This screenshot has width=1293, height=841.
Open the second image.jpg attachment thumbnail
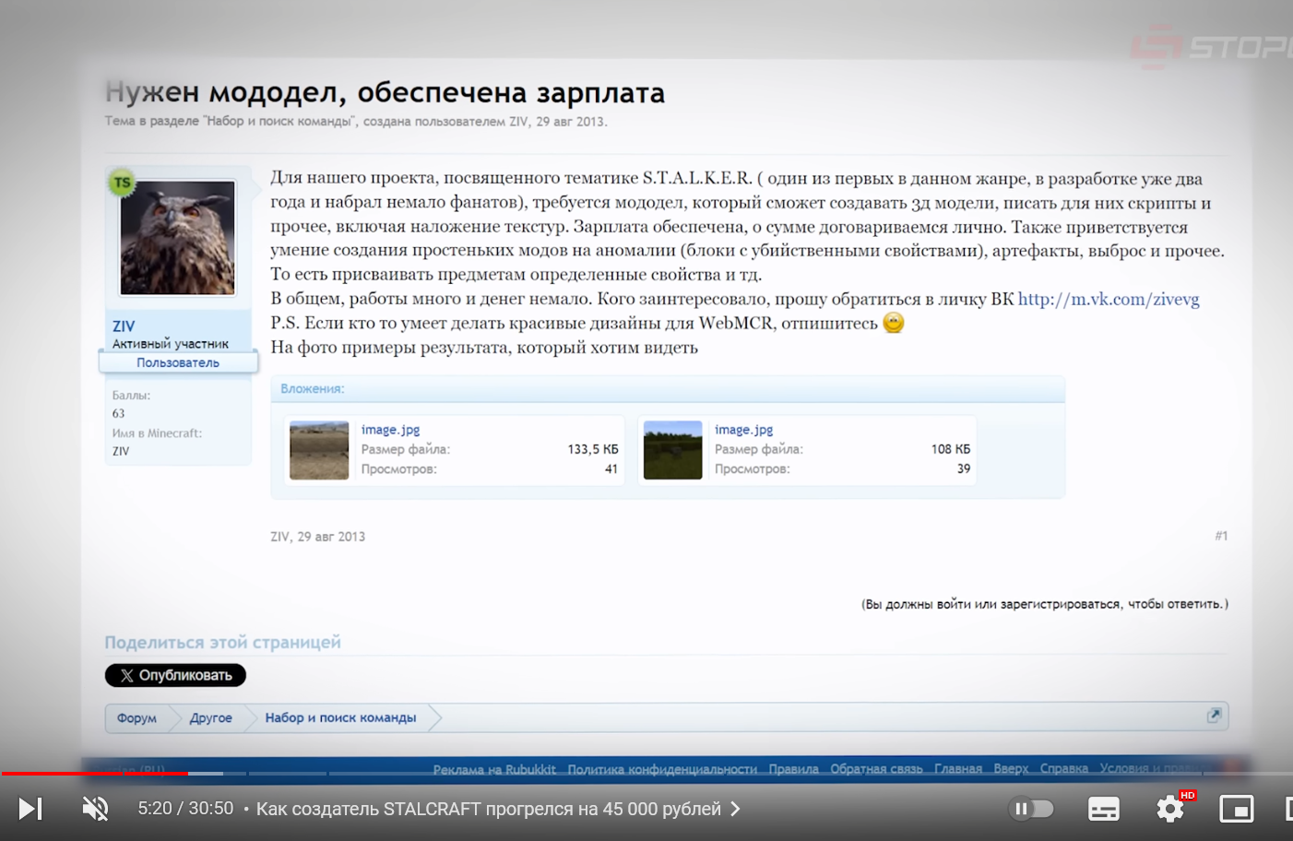pos(672,450)
